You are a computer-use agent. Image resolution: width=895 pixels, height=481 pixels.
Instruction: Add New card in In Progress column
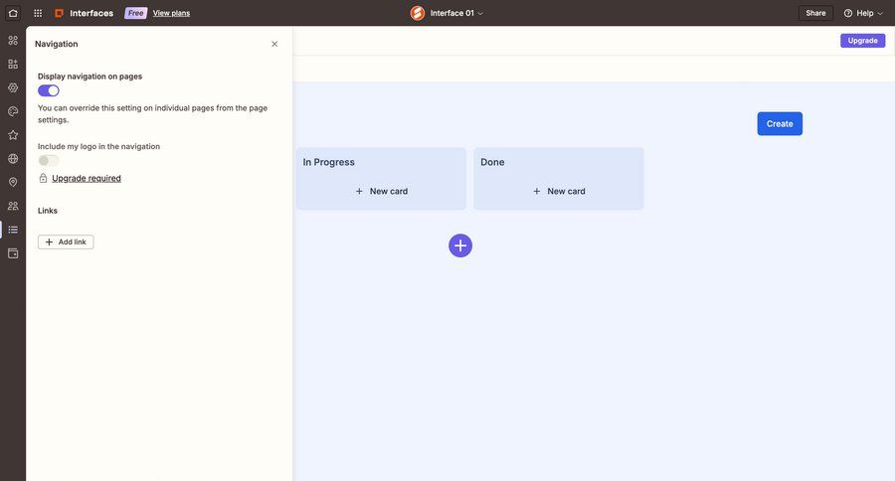click(x=381, y=191)
